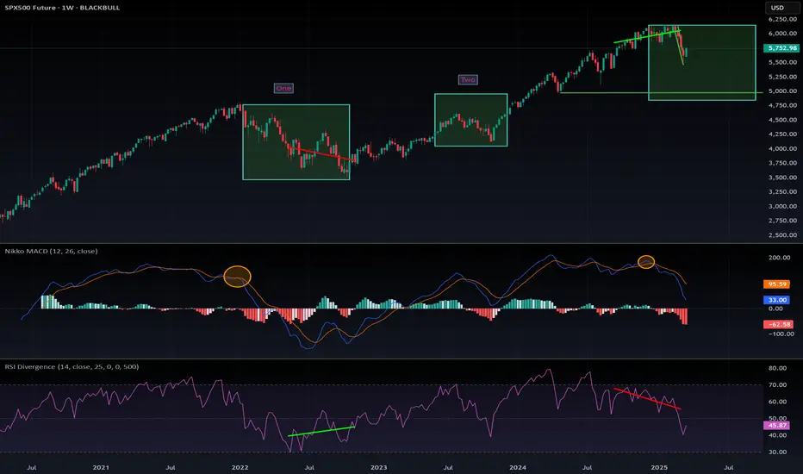Click the RSI value label 45.87

click(777, 426)
